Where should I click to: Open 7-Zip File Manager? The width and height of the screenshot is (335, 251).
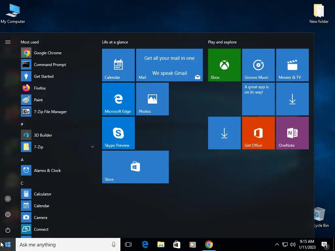[57, 112]
